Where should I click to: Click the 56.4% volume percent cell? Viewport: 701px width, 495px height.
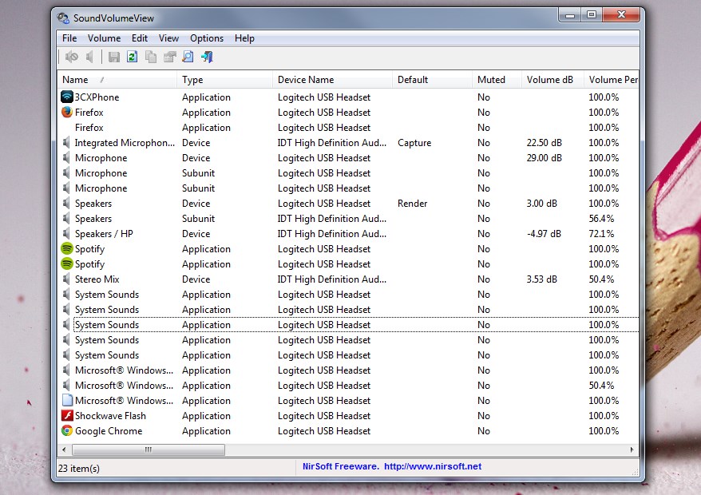pyautogui.click(x=601, y=219)
